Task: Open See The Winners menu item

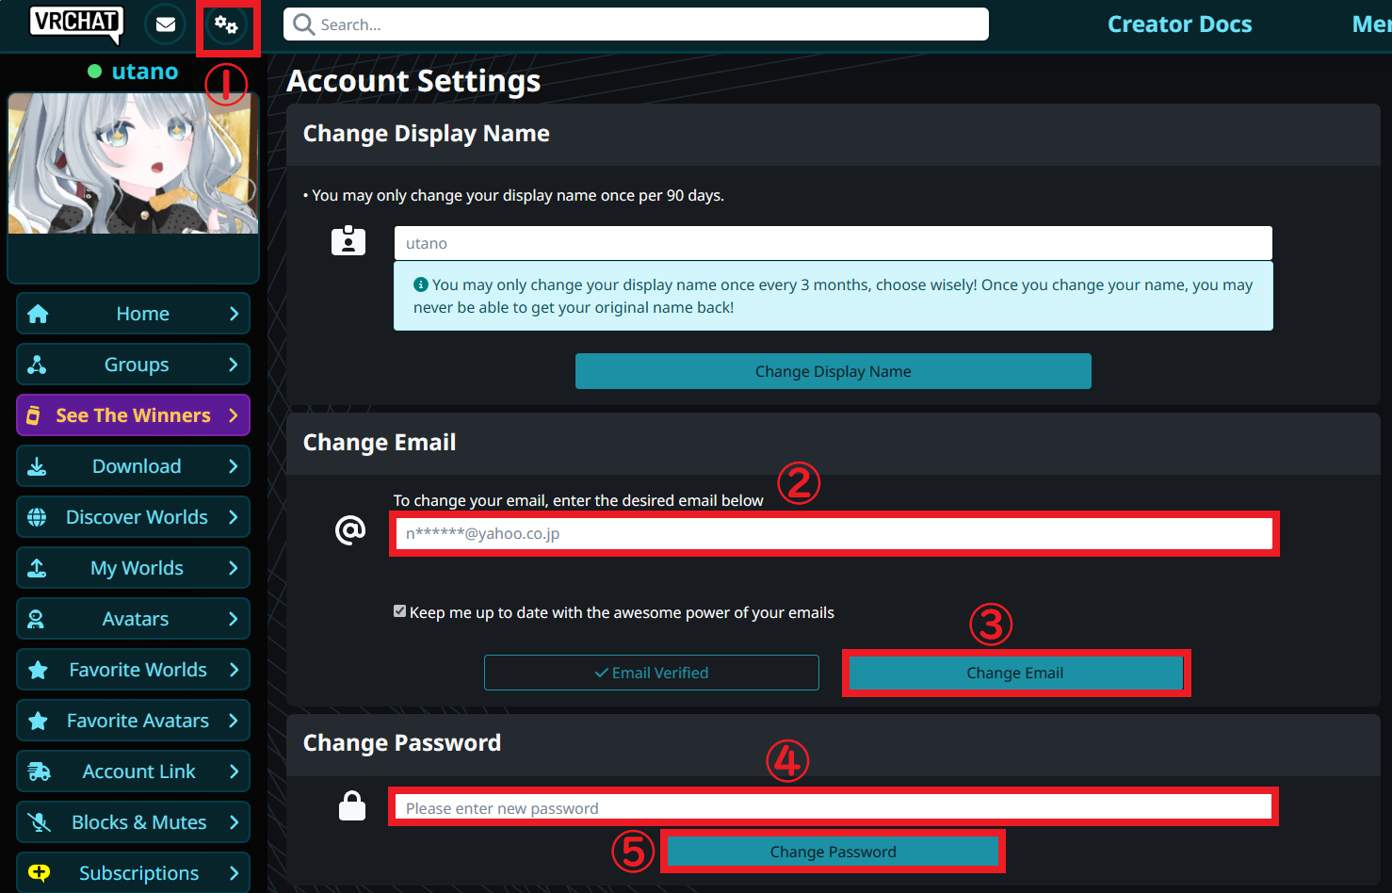Action: point(133,415)
